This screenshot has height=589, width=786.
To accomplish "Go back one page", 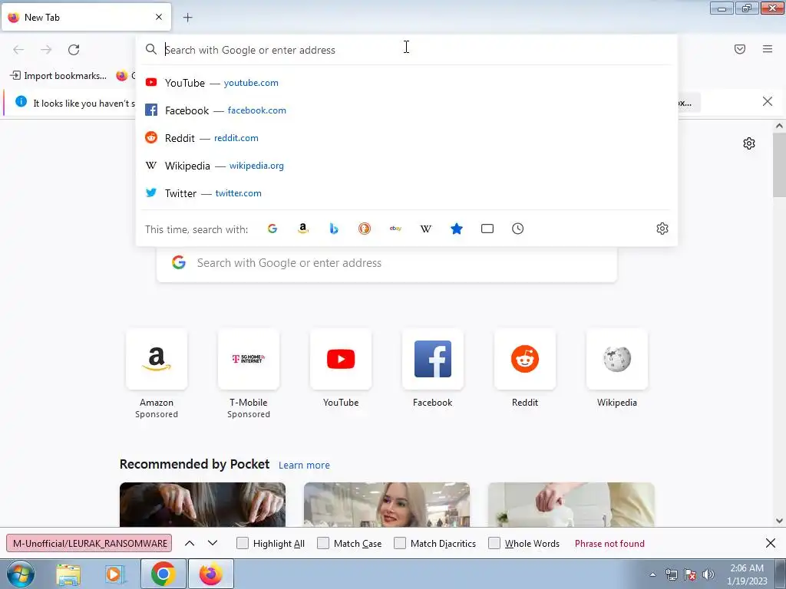I will pos(18,50).
